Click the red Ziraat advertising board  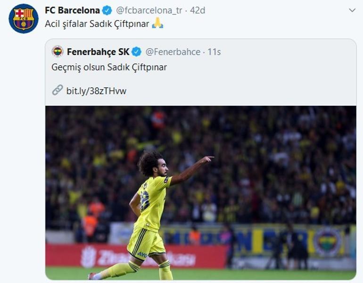click(x=136, y=256)
